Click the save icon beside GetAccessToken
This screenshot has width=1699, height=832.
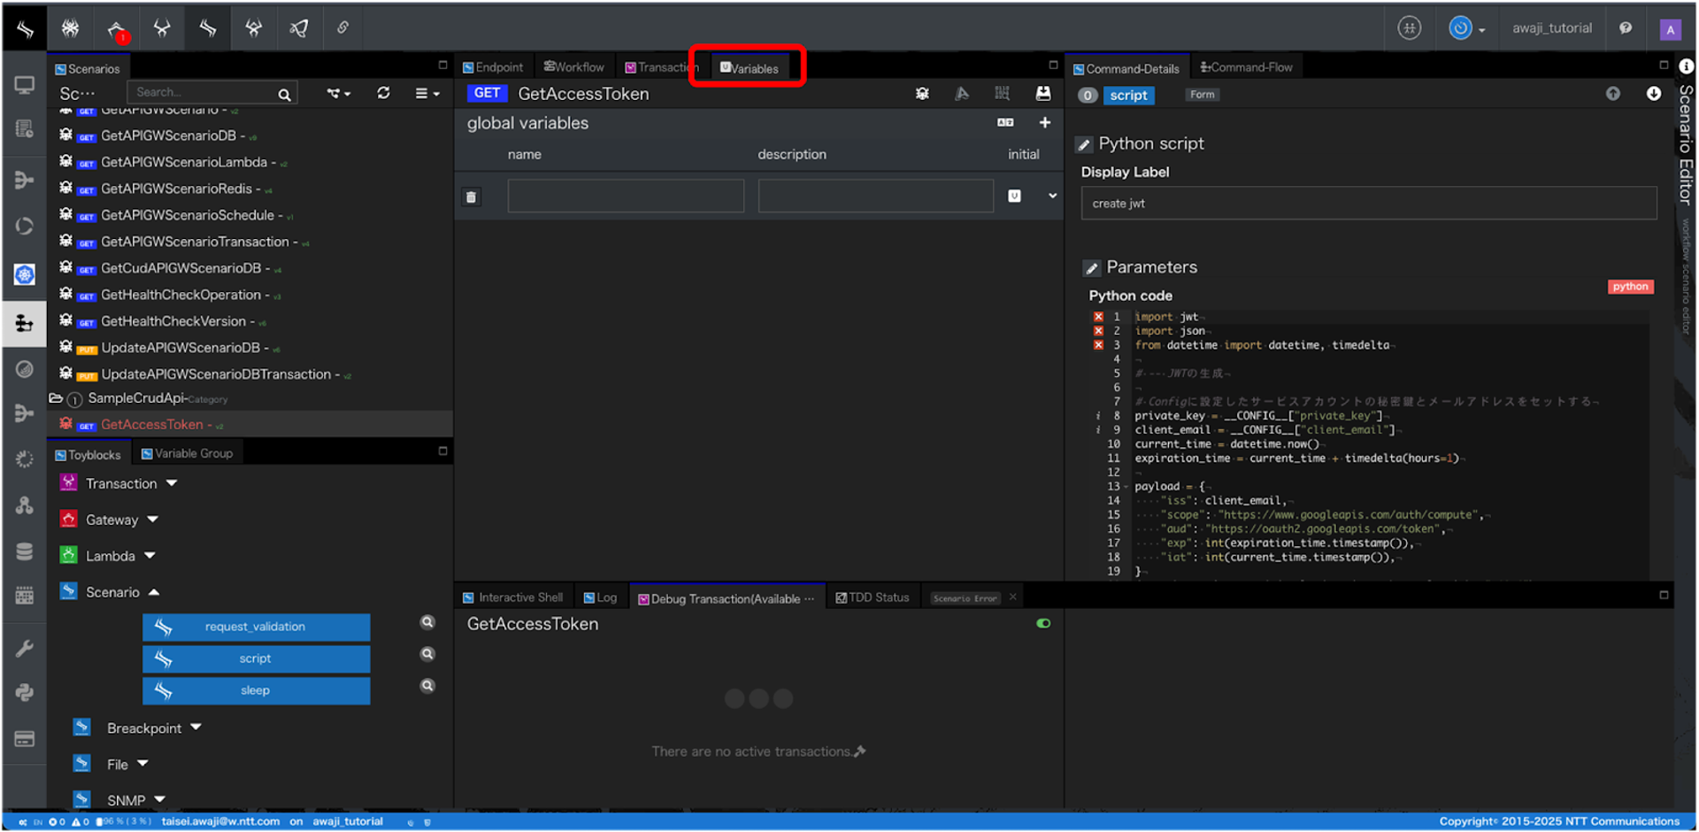1043,94
